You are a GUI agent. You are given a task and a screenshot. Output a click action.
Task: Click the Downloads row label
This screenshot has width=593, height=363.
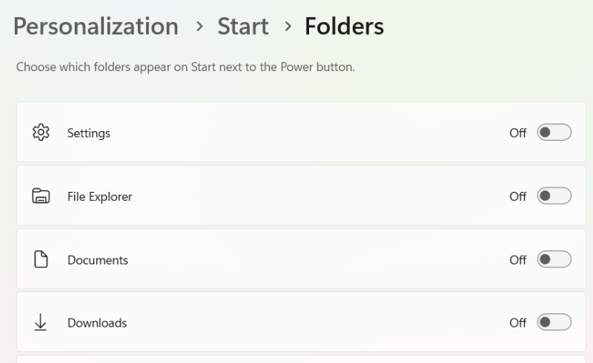(x=97, y=323)
